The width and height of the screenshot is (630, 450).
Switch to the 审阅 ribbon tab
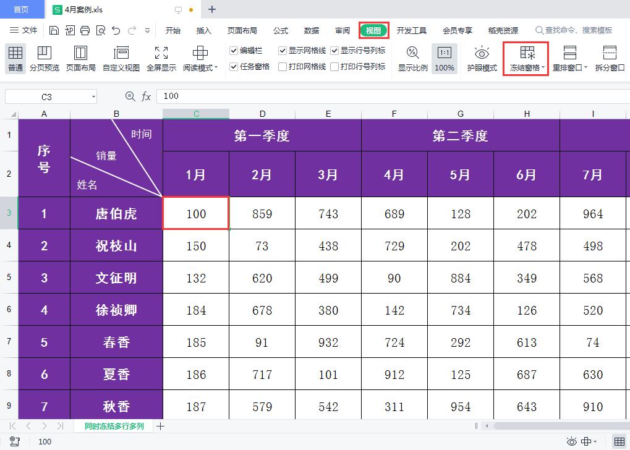click(343, 29)
